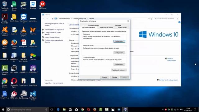Switch to the Hardware tab

point(118,26)
